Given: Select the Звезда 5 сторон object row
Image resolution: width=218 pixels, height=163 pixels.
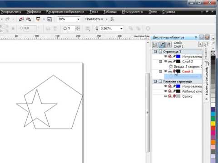Looking at the screenshot, I should point(185,67).
